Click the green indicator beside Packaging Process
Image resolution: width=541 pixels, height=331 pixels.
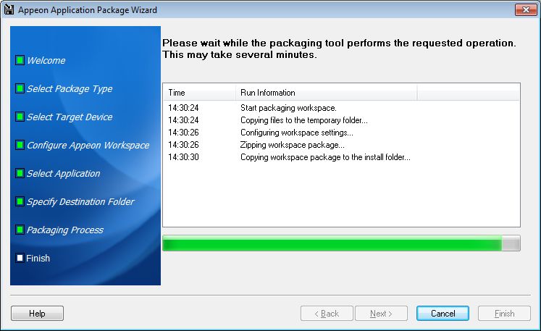20,230
